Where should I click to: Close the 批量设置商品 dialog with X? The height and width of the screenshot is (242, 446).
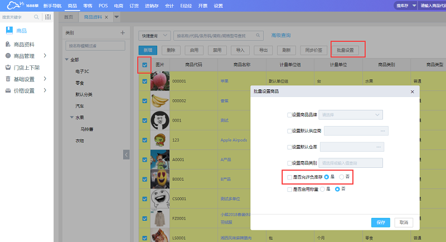412,91
